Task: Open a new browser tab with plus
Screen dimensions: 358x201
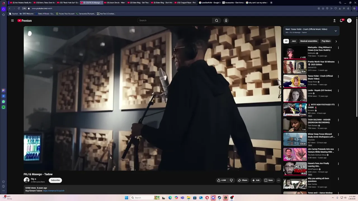Action: tap(271, 3)
